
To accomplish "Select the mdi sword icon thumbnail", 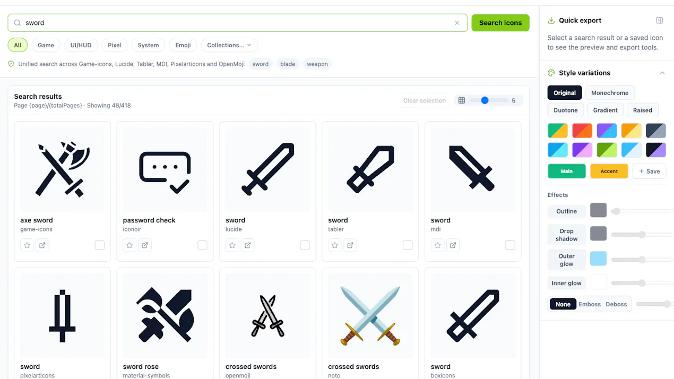I will coord(473,170).
